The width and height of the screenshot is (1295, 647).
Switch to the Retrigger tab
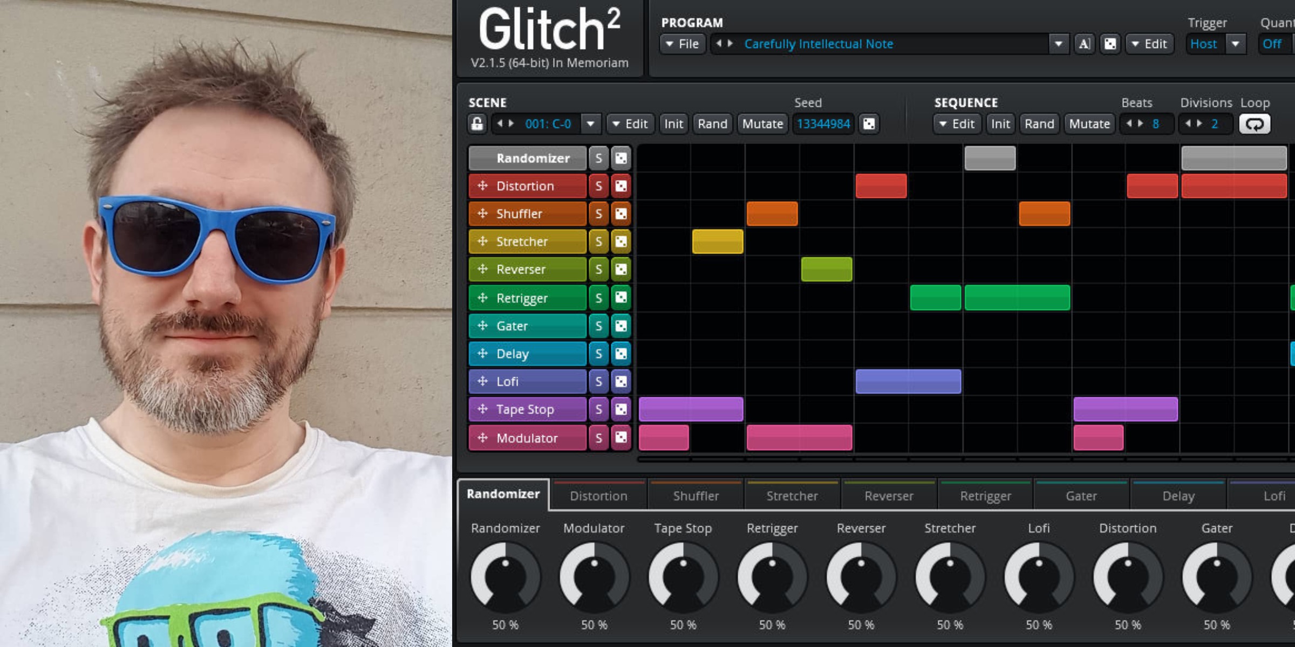point(985,495)
